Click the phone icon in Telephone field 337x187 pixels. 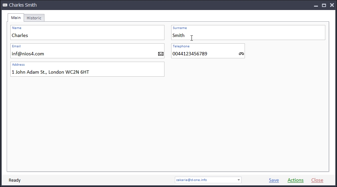coord(241,54)
